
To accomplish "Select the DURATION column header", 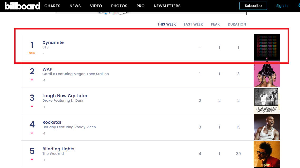I will click(237, 24).
